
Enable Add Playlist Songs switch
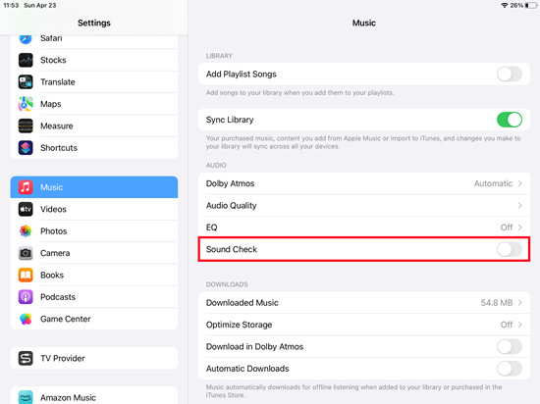pos(510,75)
